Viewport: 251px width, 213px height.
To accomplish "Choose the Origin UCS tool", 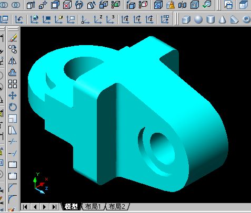I will pos(85,19).
